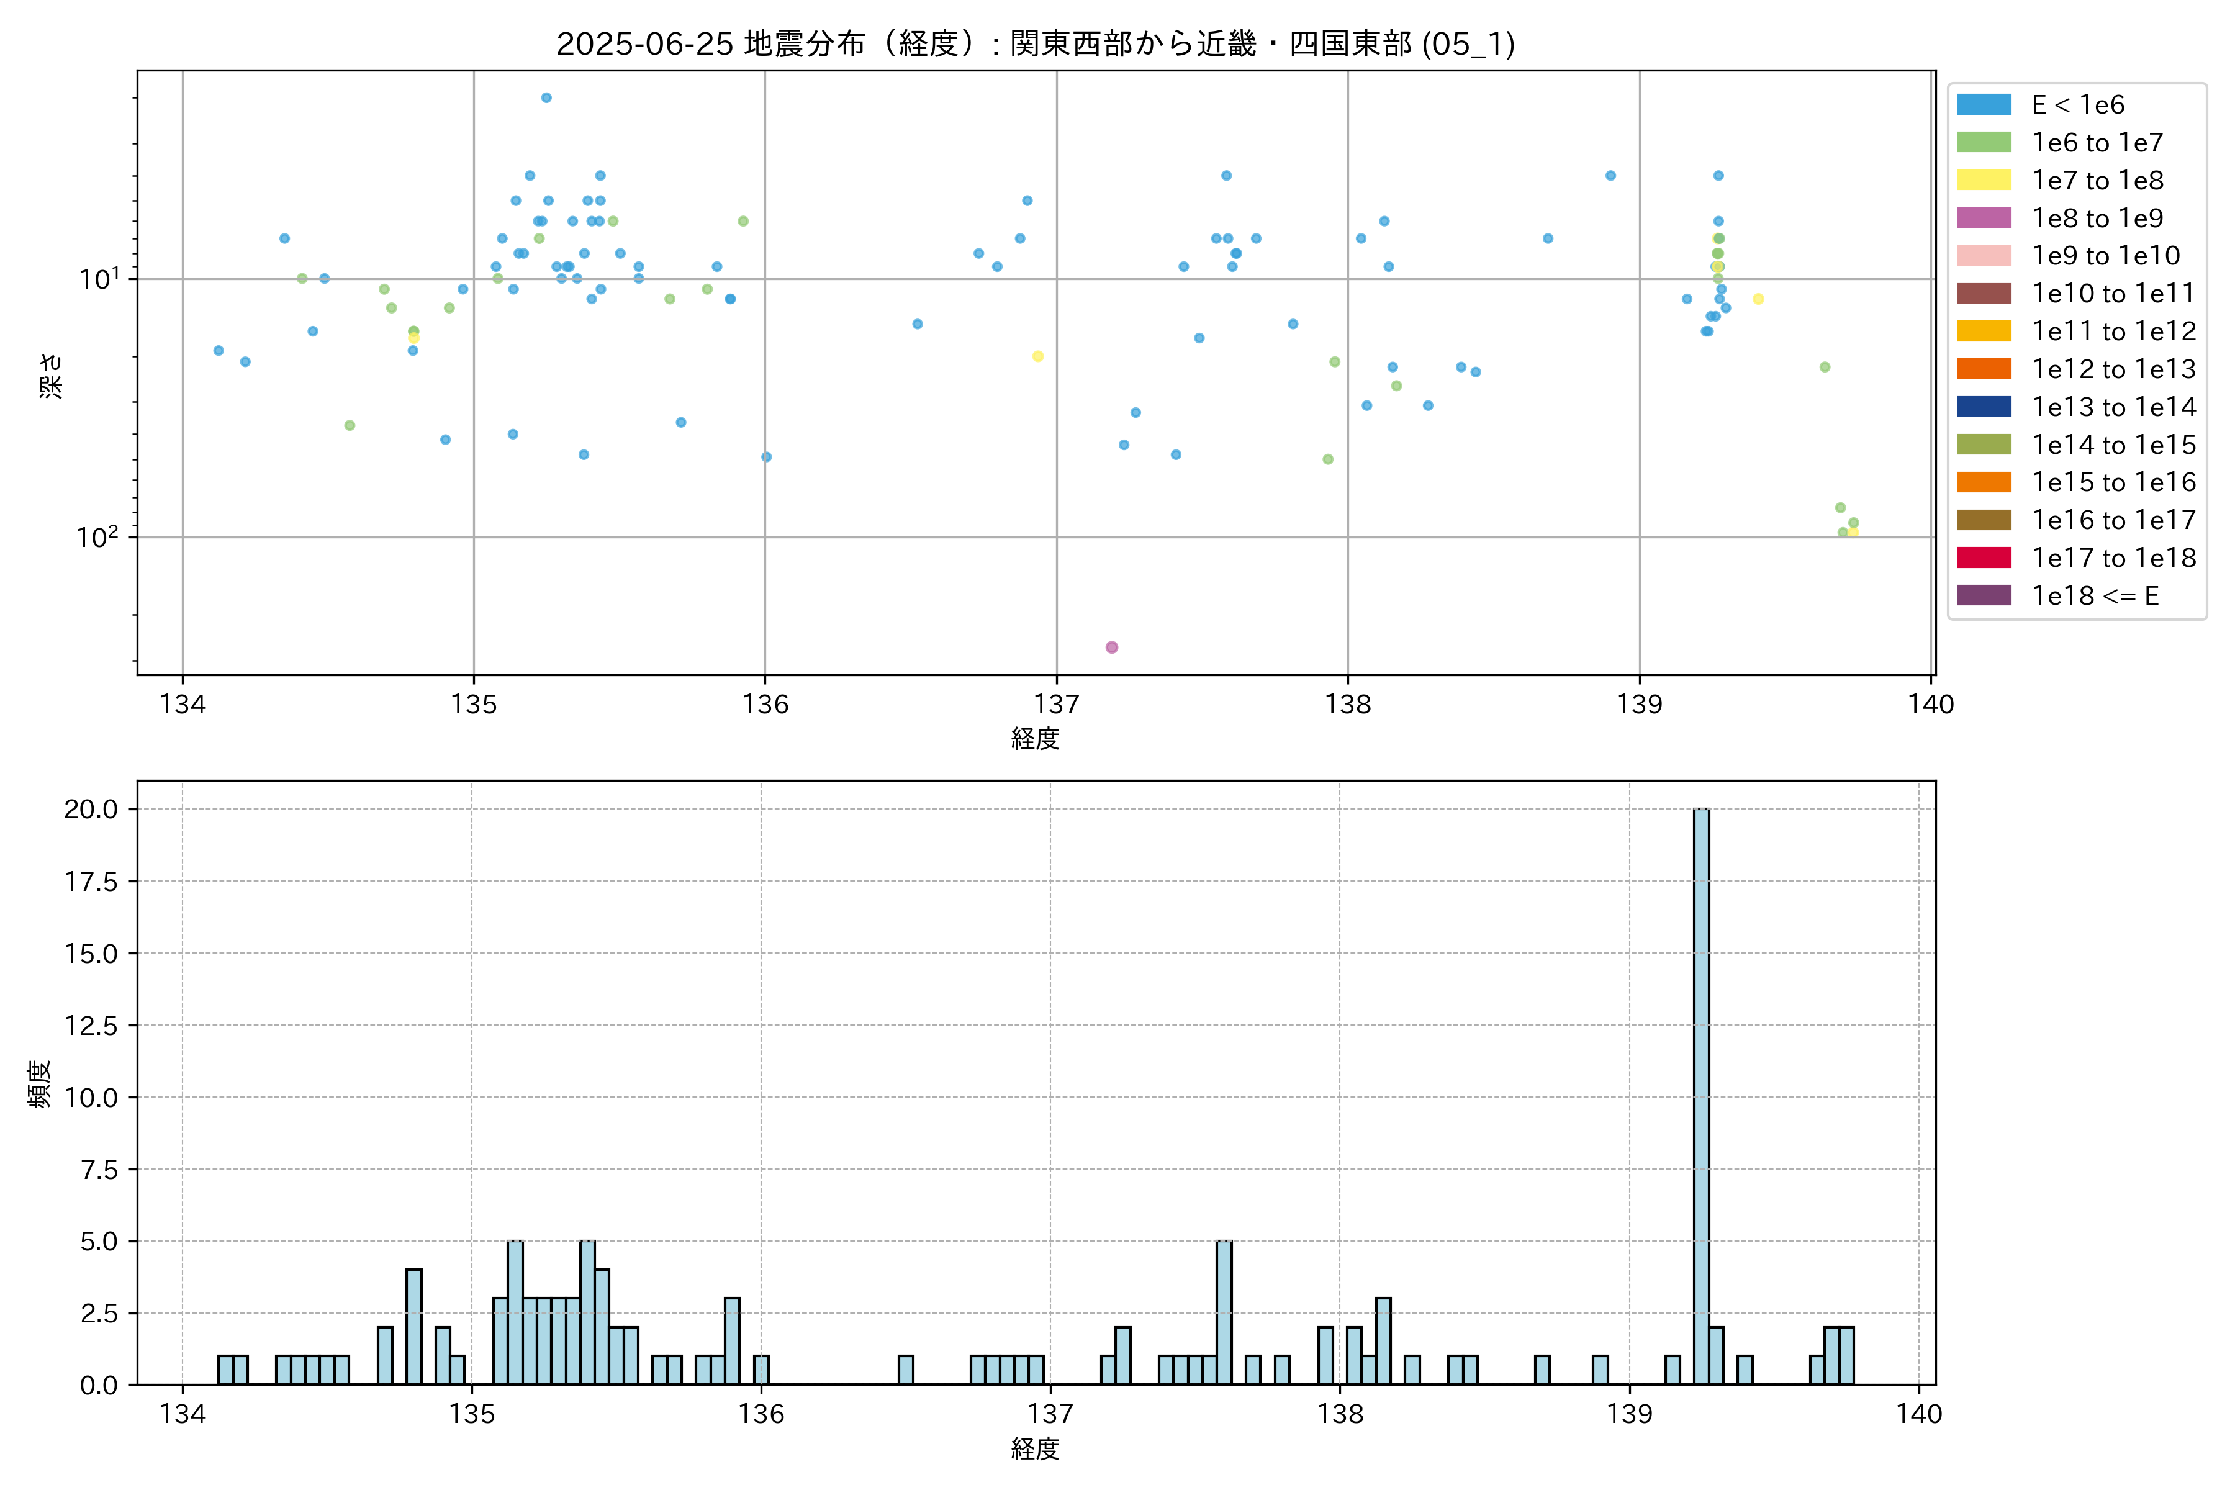Click the 頻度 y-axis label of histogram

click(39, 1084)
